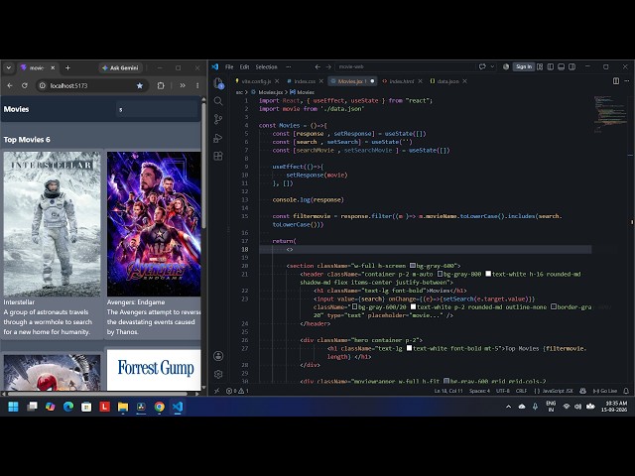
Task: Open Chrome extensions puzzle icon
Action: [x=161, y=86]
